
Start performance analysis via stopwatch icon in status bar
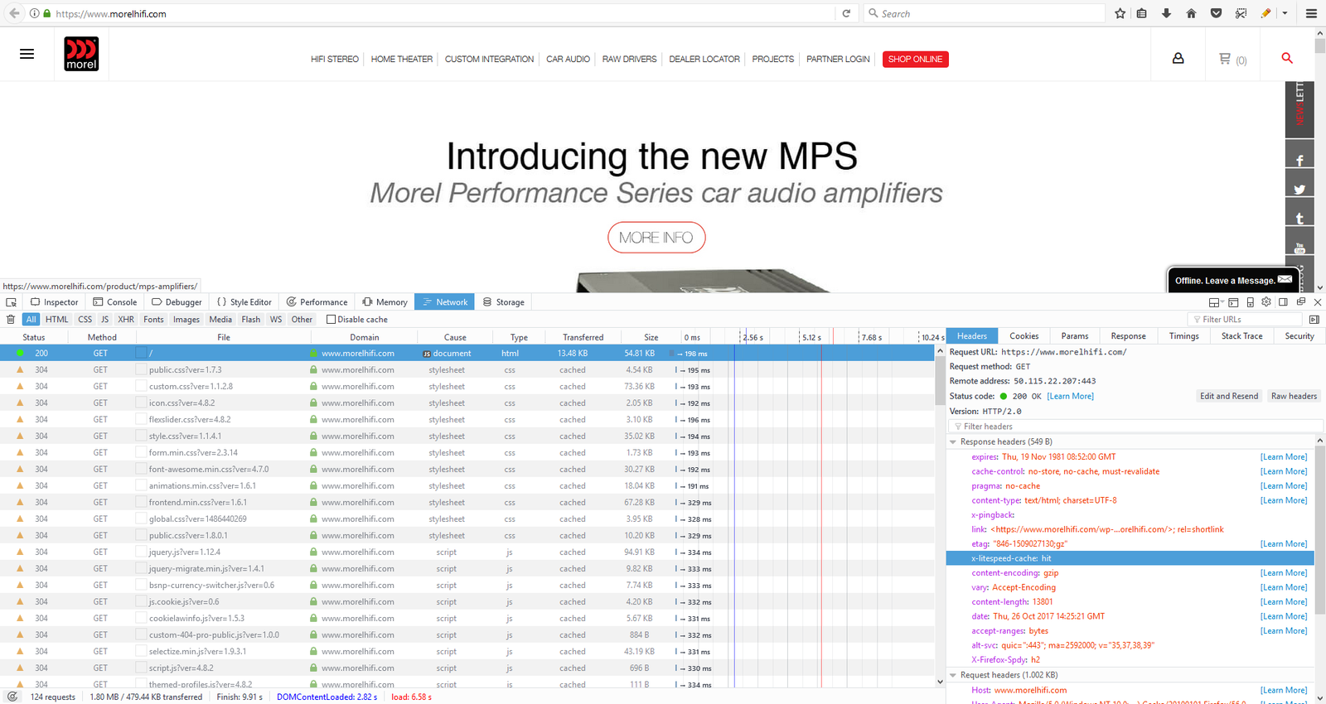tap(12, 697)
